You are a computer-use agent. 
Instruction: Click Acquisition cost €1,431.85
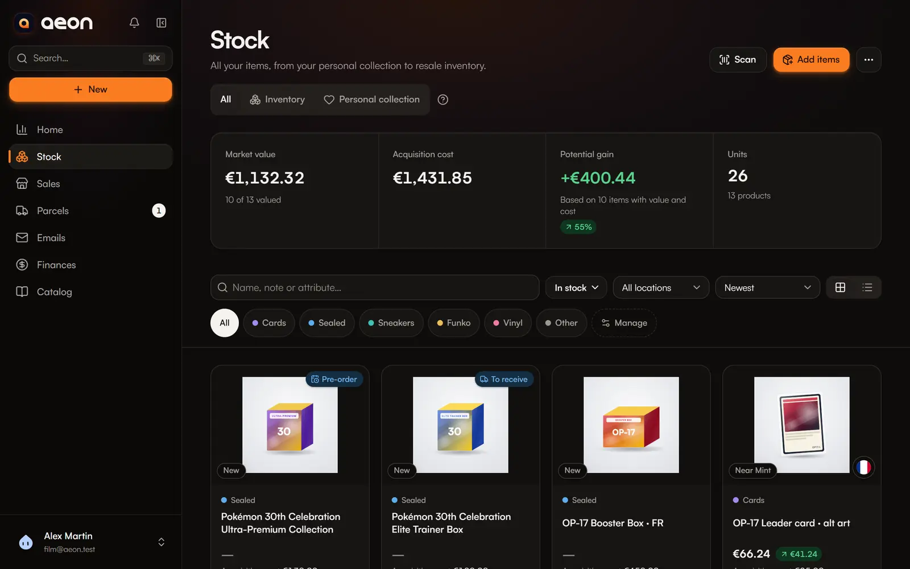click(432, 178)
